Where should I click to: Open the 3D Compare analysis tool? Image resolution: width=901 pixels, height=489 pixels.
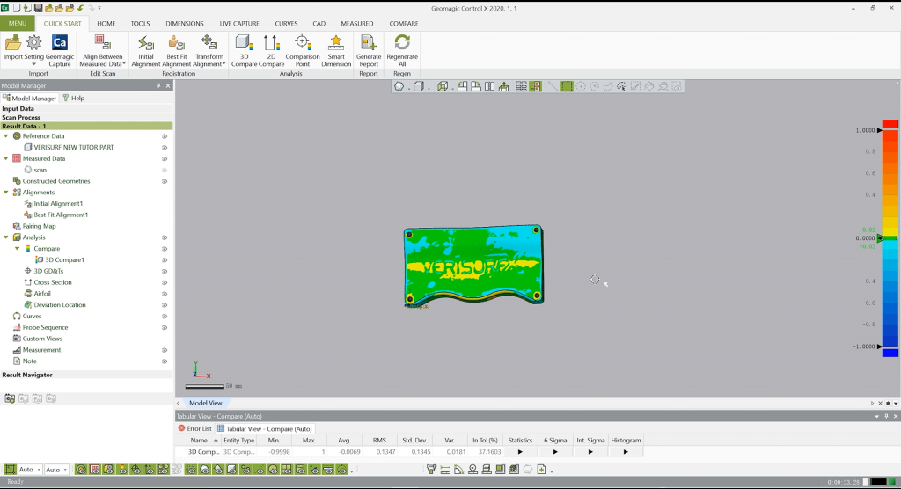pyautogui.click(x=244, y=50)
